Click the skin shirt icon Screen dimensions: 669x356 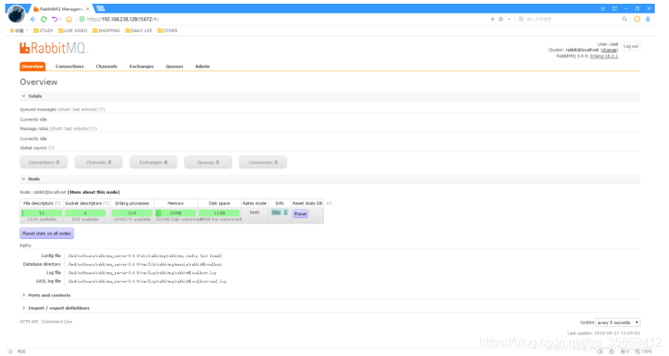[x=614, y=8]
